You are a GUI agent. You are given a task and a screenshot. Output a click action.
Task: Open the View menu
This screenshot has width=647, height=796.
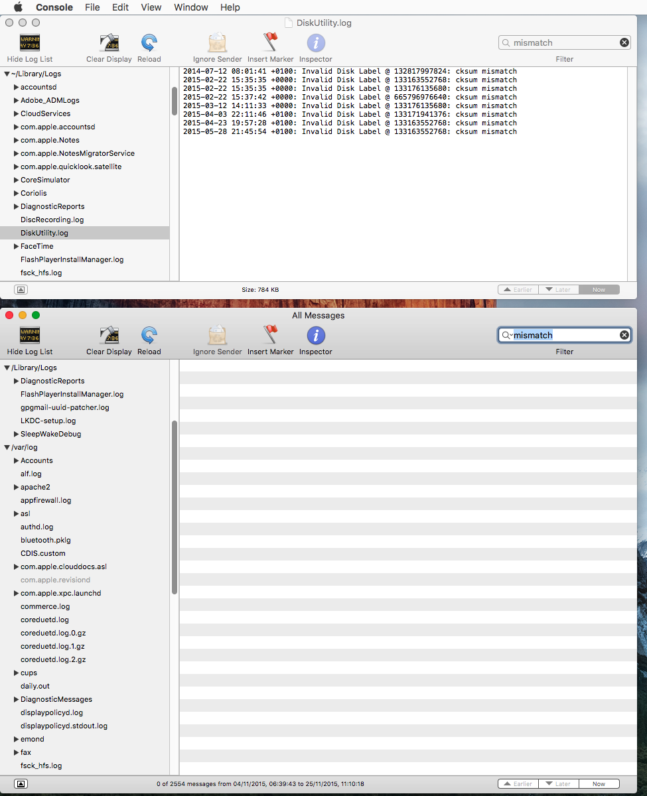pyautogui.click(x=151, y=7)
